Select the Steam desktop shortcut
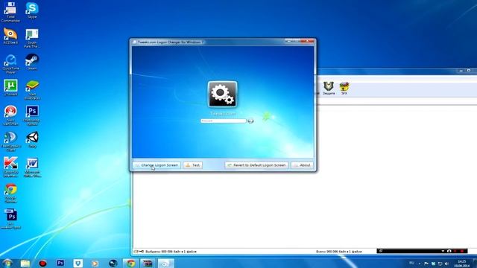This screenshot has height=268, width=477. [32, 62]
